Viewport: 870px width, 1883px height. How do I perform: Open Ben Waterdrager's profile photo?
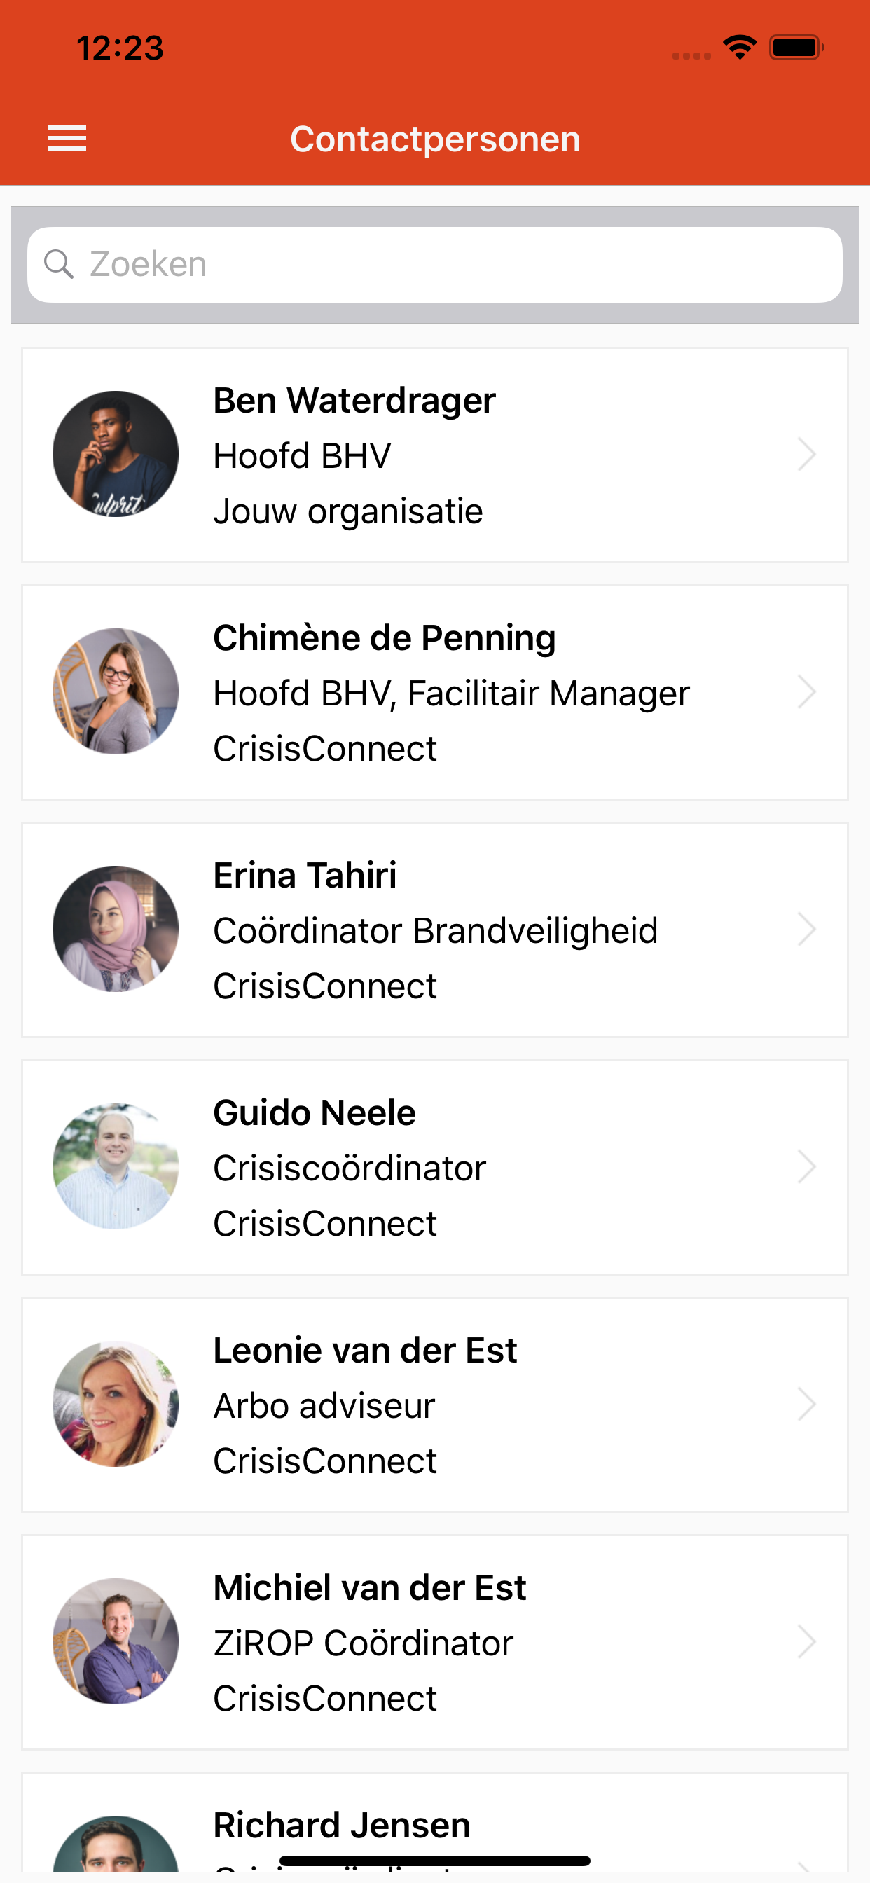[116, 454]
